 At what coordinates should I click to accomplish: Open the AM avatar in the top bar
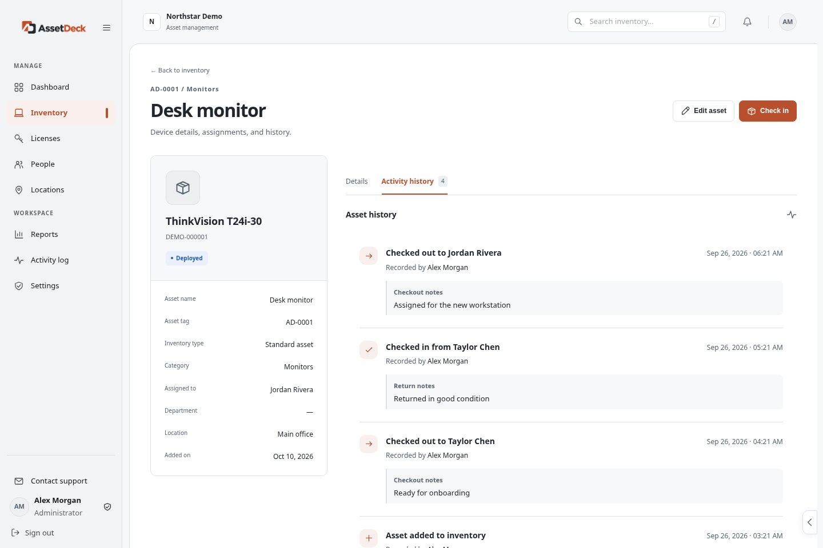[x=788, y=22]
